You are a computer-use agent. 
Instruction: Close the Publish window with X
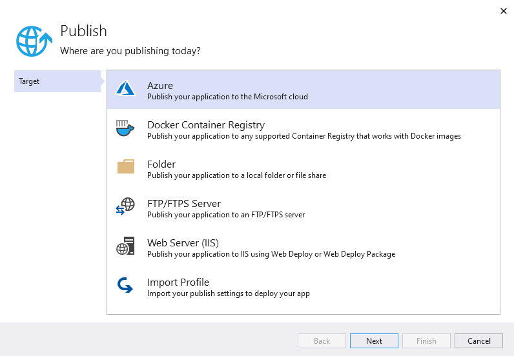point(503,11)
